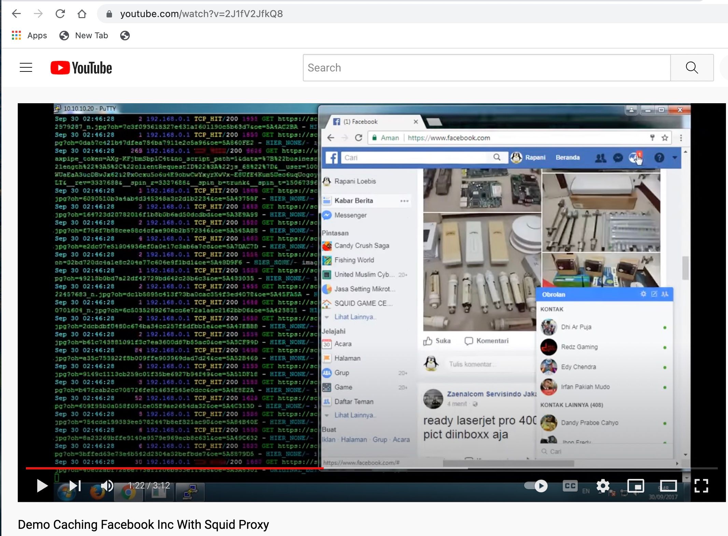
Task: Click the video title 'Demo Caching Facebook Inc With Squid Proxy'
Action: point(143,524)
